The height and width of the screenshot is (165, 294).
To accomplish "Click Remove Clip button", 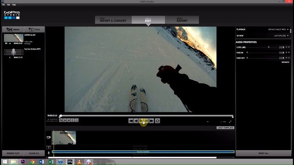I will [x=13, y=153].
